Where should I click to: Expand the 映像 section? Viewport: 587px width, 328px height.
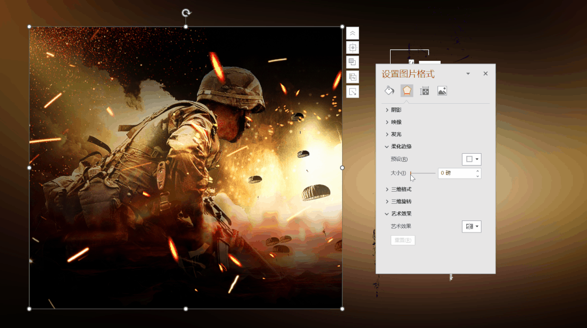coord(393,122)
